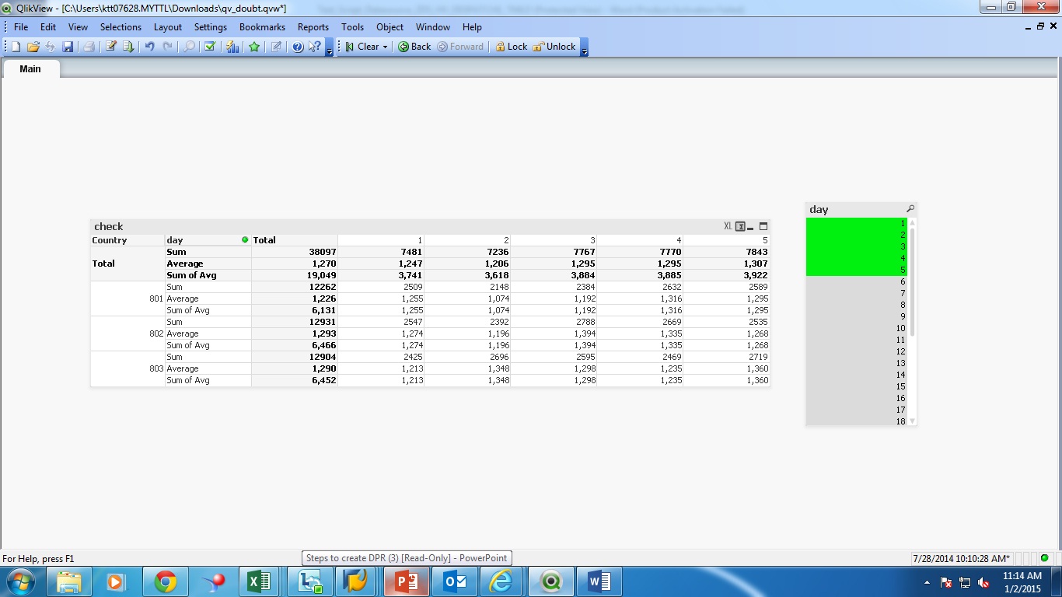The height and width of the screenshot is (597, 1062).
Task: Open Current Selections checkmark icon
Action: (x=209, y=47)
